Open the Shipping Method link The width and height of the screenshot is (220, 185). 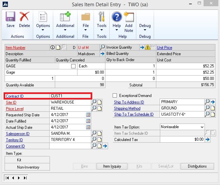(x=127, y=108)
